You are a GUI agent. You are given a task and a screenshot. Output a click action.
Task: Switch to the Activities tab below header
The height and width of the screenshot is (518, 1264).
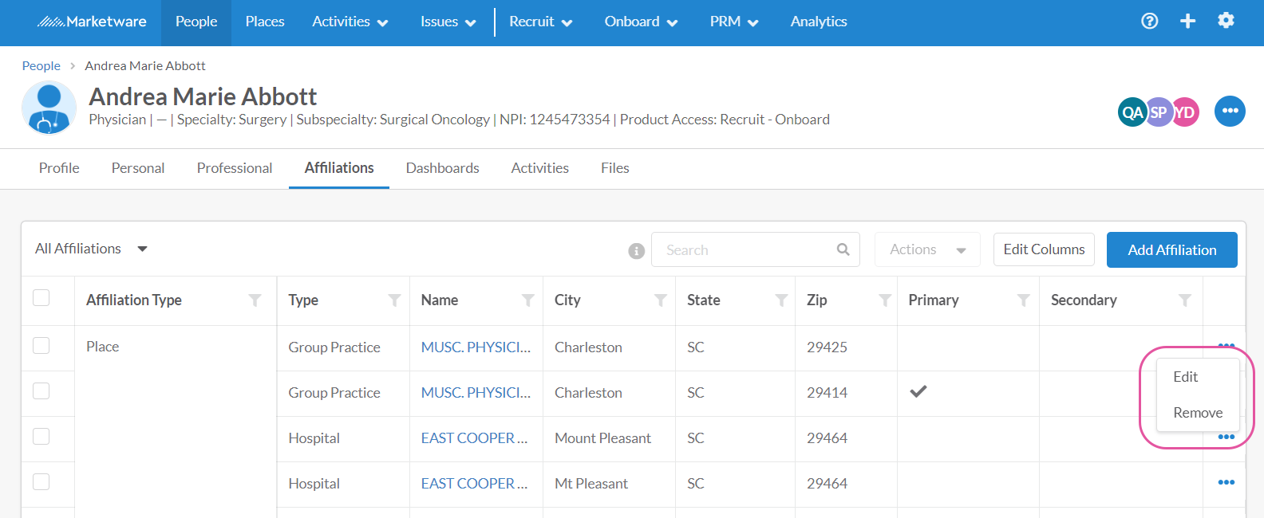(x=540, y=168)
